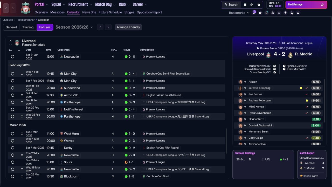Switch to the Overview tab
The height and width of the screenshot is (187, 332).
pos(41,12)
